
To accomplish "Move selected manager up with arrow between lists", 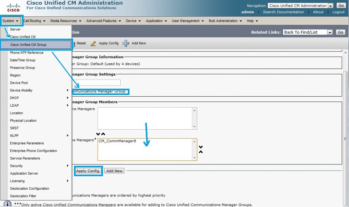I will click(103, 134).
